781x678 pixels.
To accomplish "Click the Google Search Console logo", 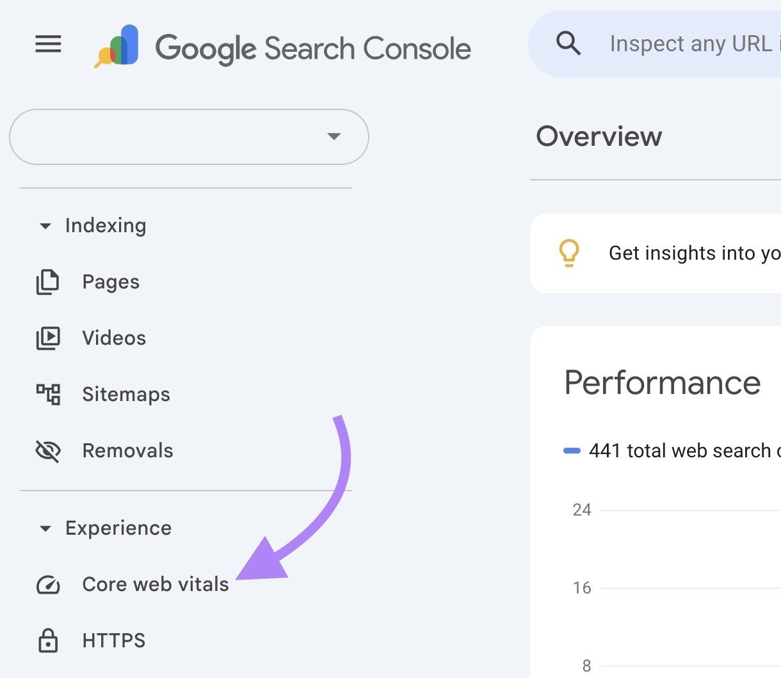I will [x=117, y=46].
